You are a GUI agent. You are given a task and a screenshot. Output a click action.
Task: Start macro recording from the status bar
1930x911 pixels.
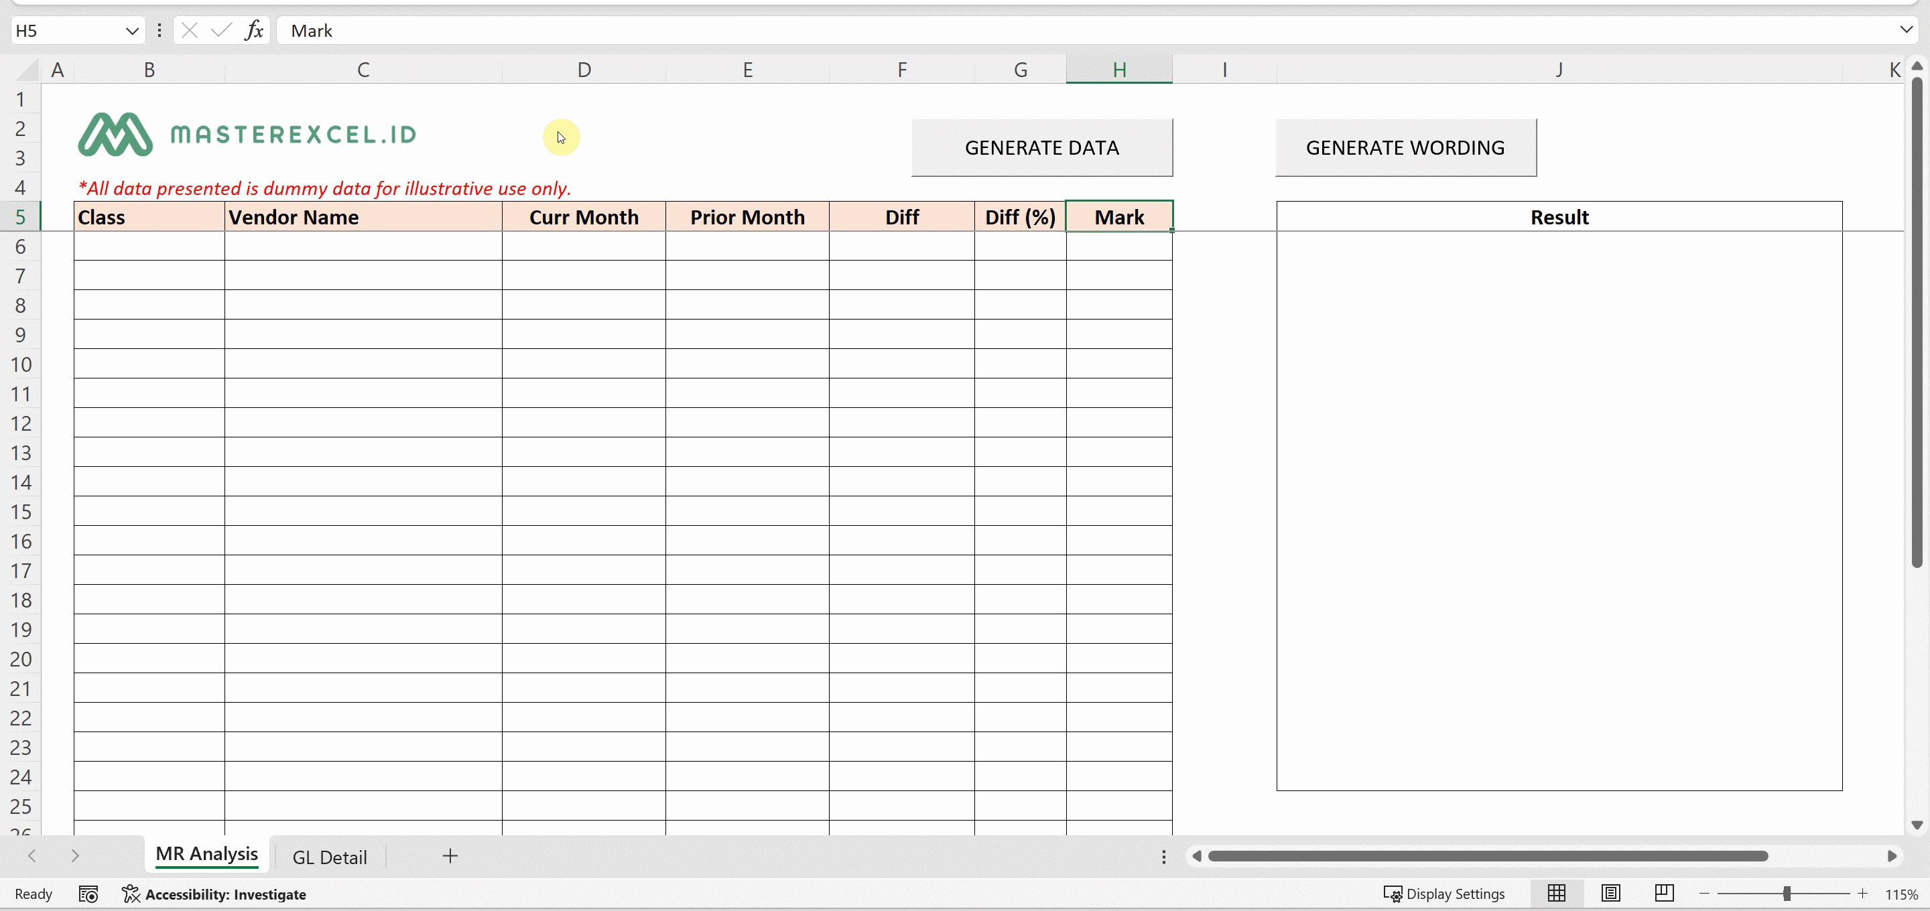88,894
